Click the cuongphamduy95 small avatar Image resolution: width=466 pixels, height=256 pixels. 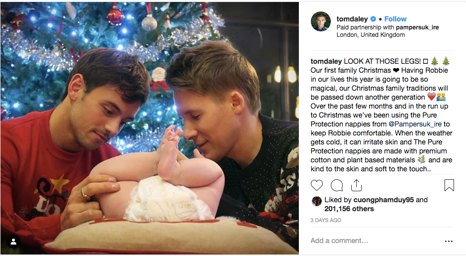click(x=316, y=201)
